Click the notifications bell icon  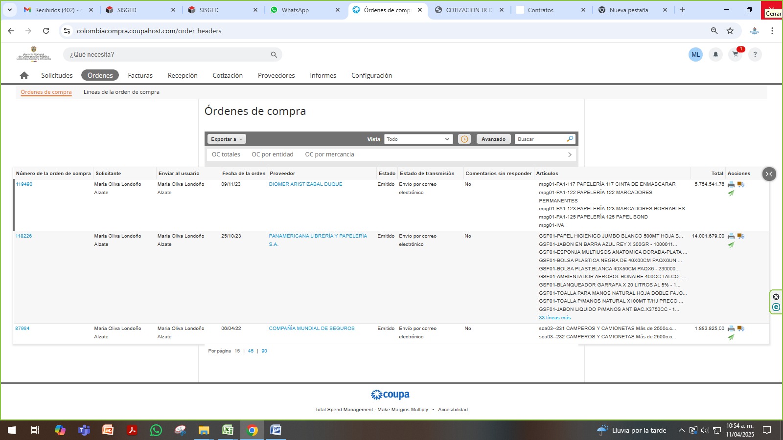715,55
